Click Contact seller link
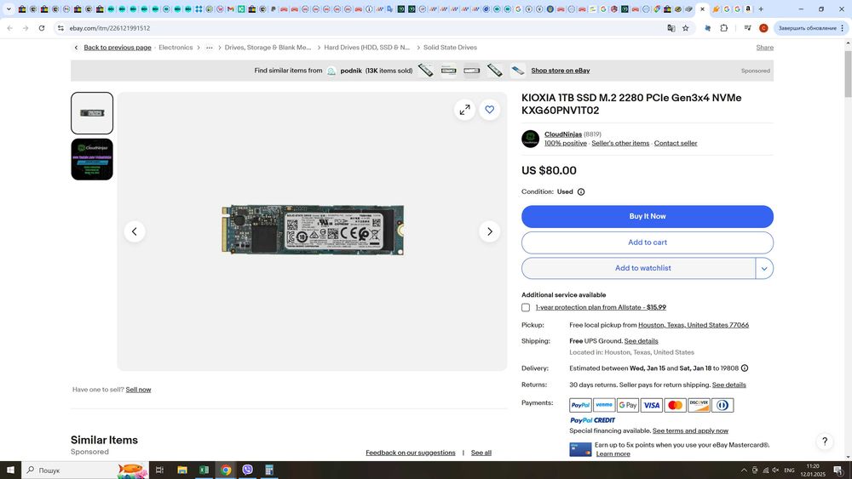 [x=676, y=143]
